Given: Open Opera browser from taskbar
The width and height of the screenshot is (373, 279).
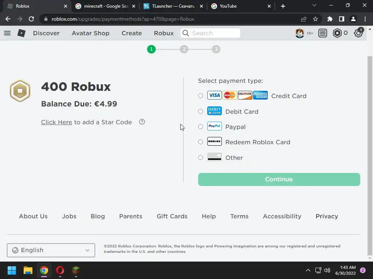Looking at the screenshot, I should pos(60,270).
